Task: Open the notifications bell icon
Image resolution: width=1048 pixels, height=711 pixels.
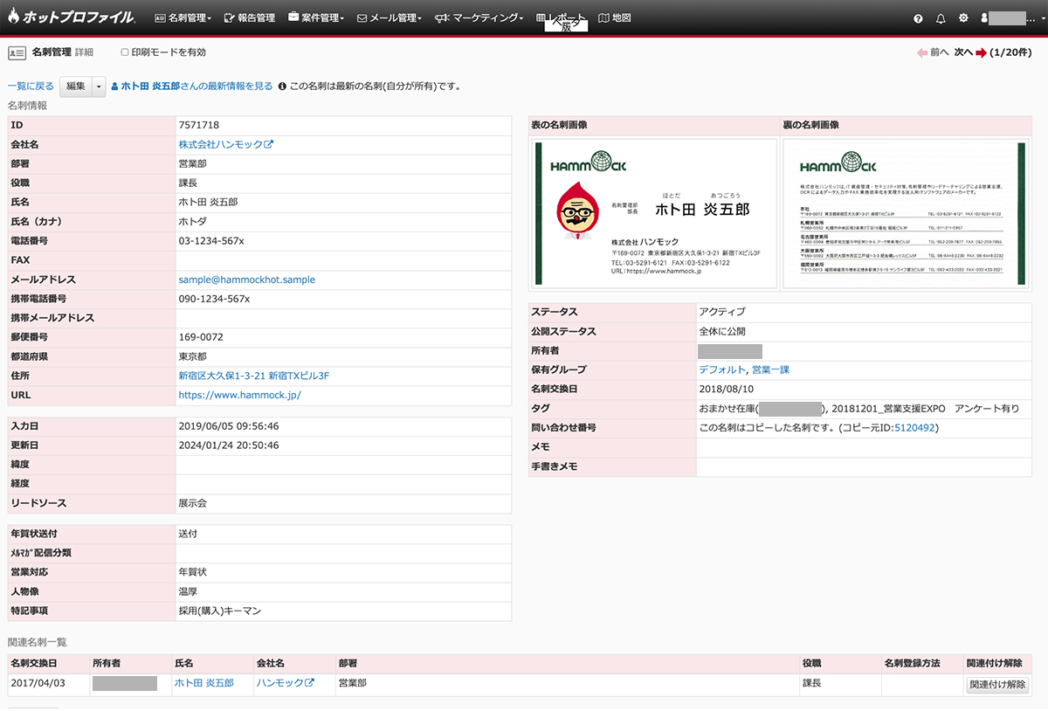Action: 941,18
